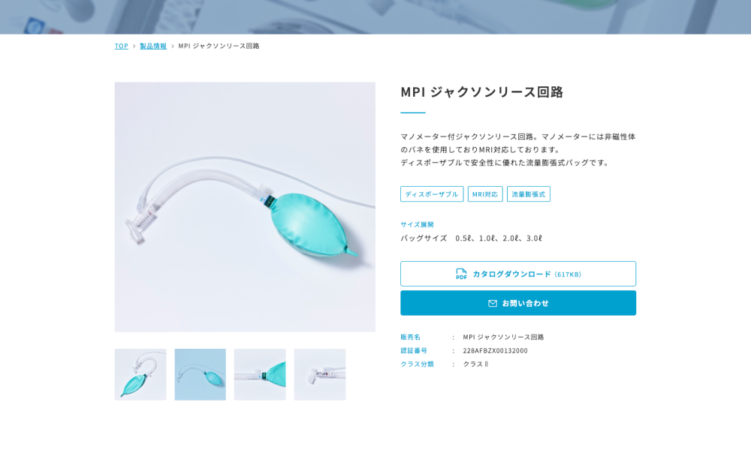Go to 製品情報 breadcrumb link
Image resolution: width=751 pixels, height=450 pixels.
[153, 46]
